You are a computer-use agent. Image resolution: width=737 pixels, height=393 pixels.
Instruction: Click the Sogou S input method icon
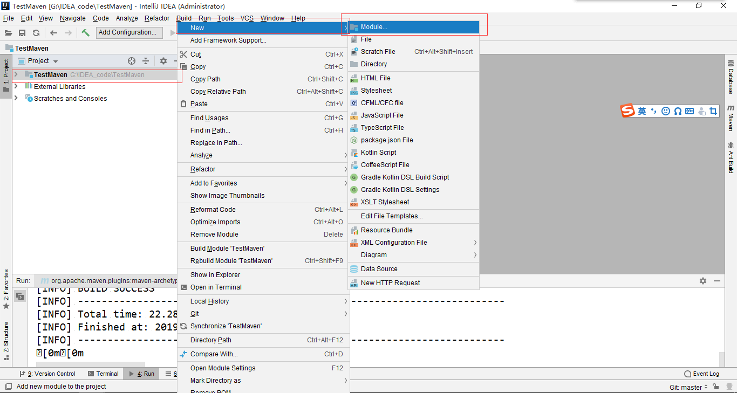[627, 111]
